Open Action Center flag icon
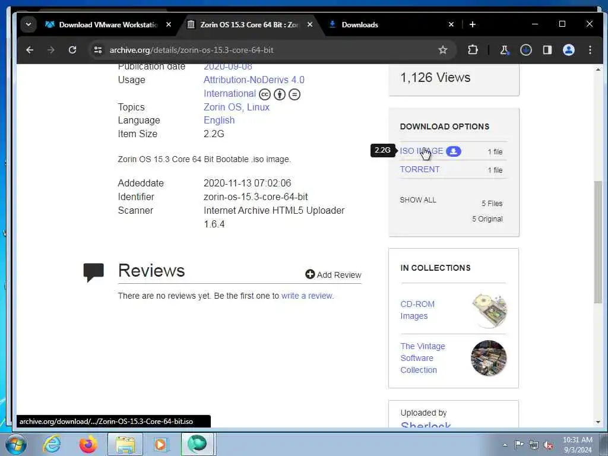Viewport: 608px width, 456px height. point(519,444)
